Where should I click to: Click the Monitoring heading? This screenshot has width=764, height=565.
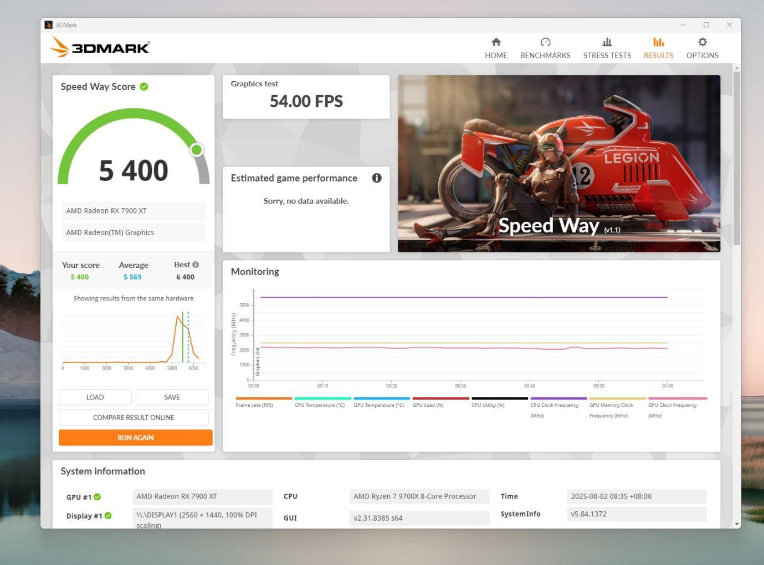click(x=255, y=271)
